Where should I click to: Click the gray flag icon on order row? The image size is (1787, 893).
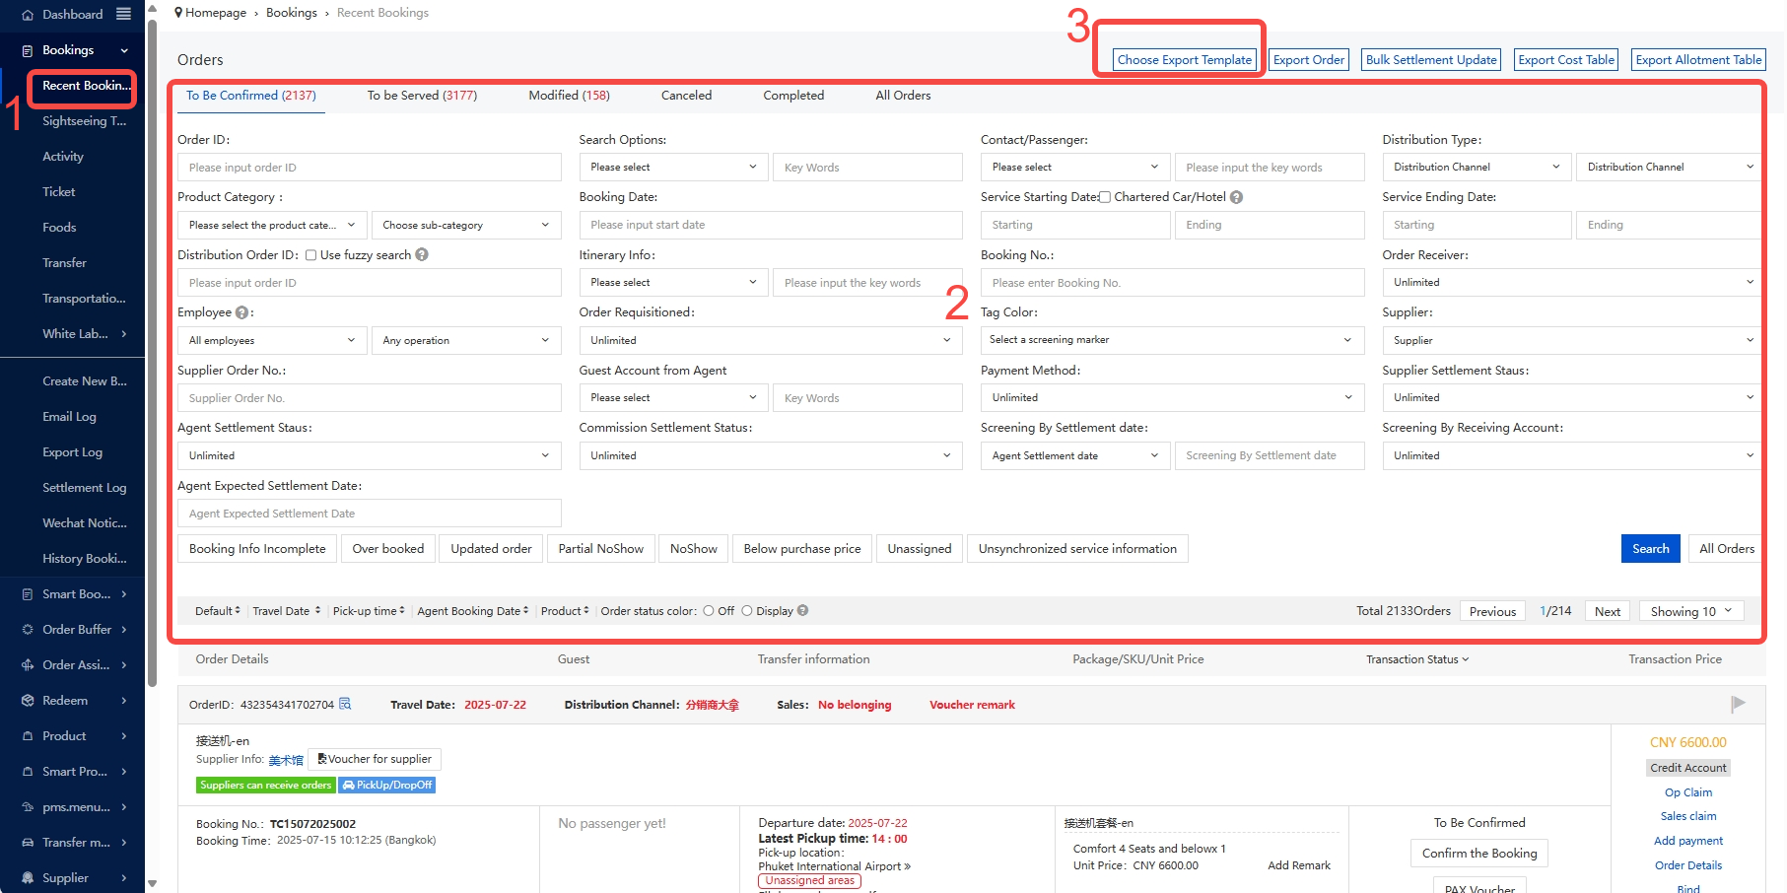click(x=1738, y=703)
